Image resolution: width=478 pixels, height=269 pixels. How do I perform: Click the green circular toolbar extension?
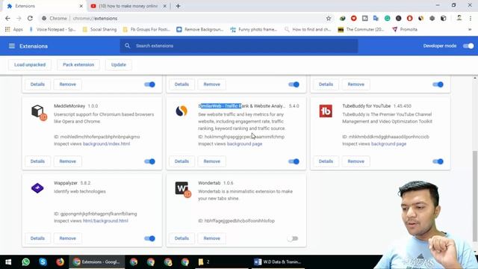[x=387, y=18]
